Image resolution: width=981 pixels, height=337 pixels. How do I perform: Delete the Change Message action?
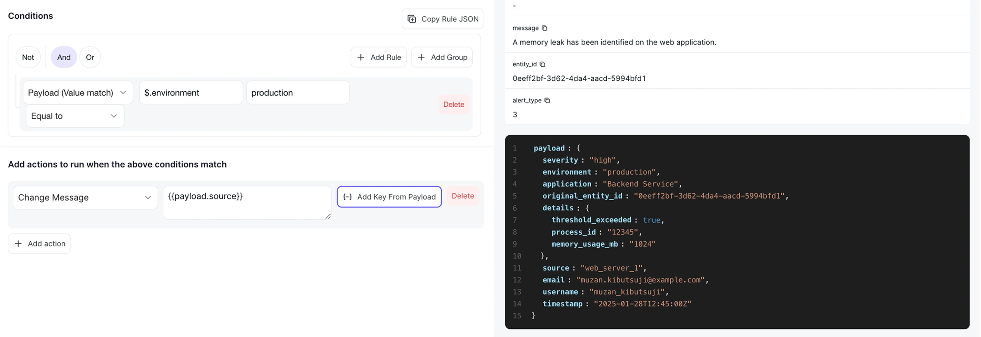[x=462, y=196]
